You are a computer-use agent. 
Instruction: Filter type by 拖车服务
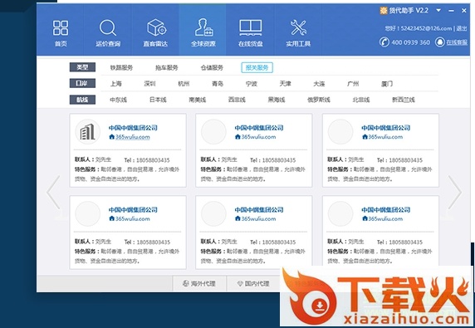pos(167,67)
